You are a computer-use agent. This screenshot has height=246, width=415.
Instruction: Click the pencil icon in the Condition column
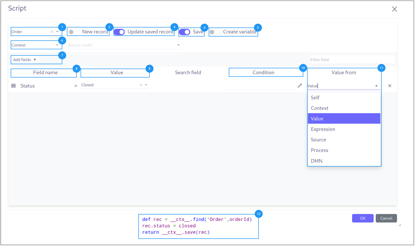pyautogui.click(x=300, y=86)
